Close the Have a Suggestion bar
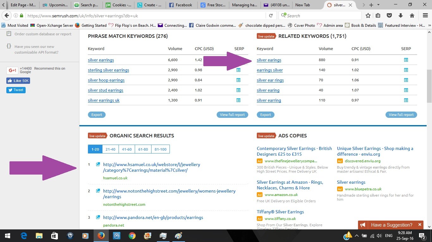432x242 pixels. (420, 225)
